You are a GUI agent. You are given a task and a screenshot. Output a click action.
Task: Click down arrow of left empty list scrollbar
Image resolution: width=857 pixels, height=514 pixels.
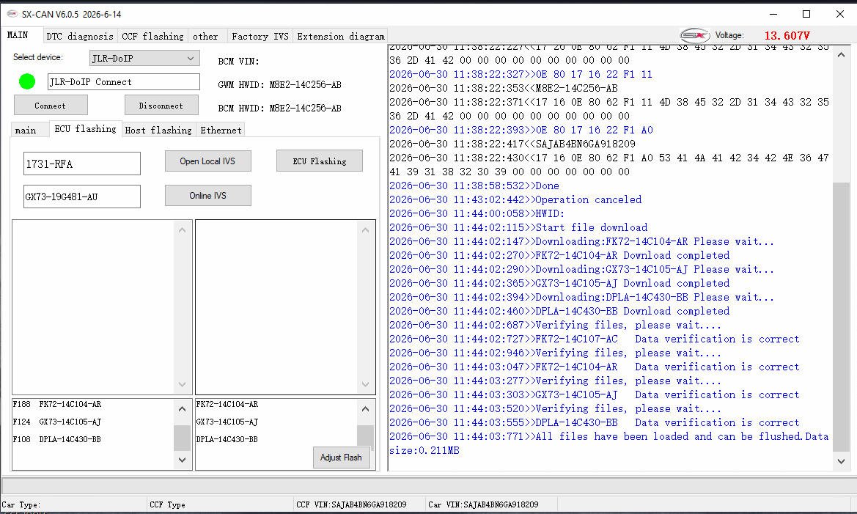pyautogui.click(x=183, y=384)
